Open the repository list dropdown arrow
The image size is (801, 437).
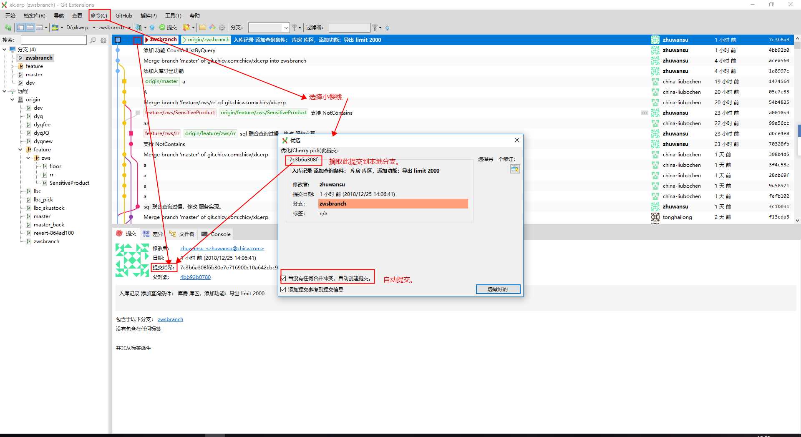[x=62, y=28]
